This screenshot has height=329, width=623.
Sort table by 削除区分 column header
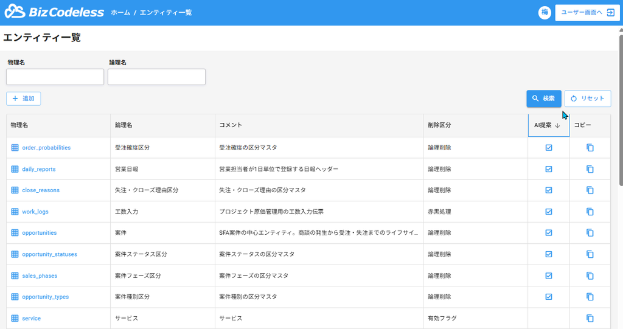(439, 125)
